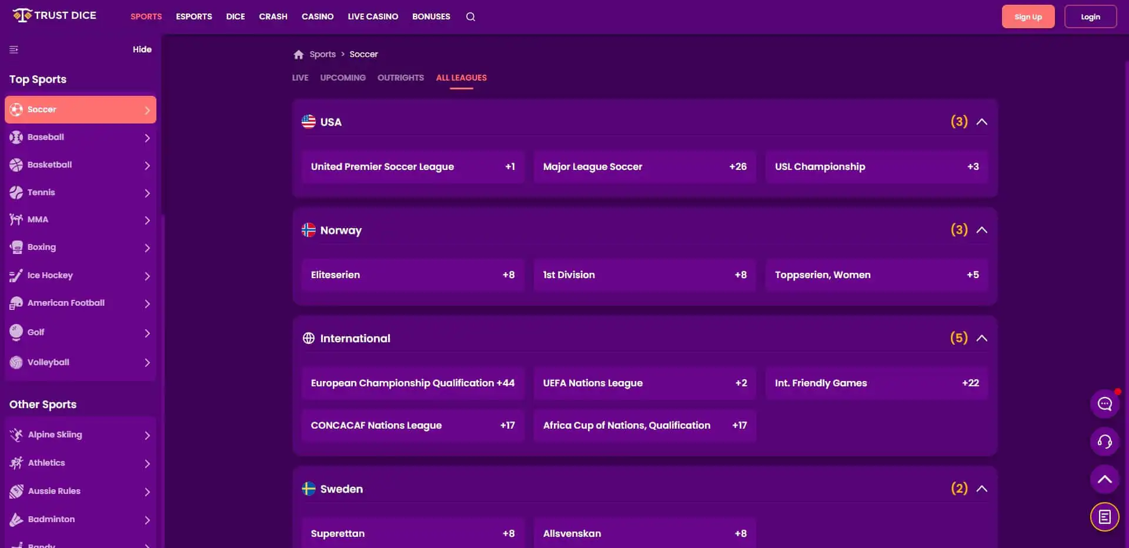Select the Soccer icon in the sidebar
Image resolution: width=1129 pixels, height=548 pixels.
point(16,109)
